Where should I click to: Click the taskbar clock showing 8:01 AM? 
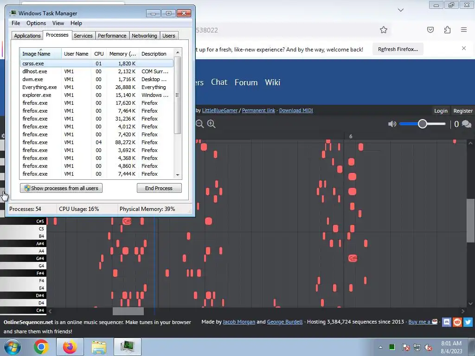(451, 347)
